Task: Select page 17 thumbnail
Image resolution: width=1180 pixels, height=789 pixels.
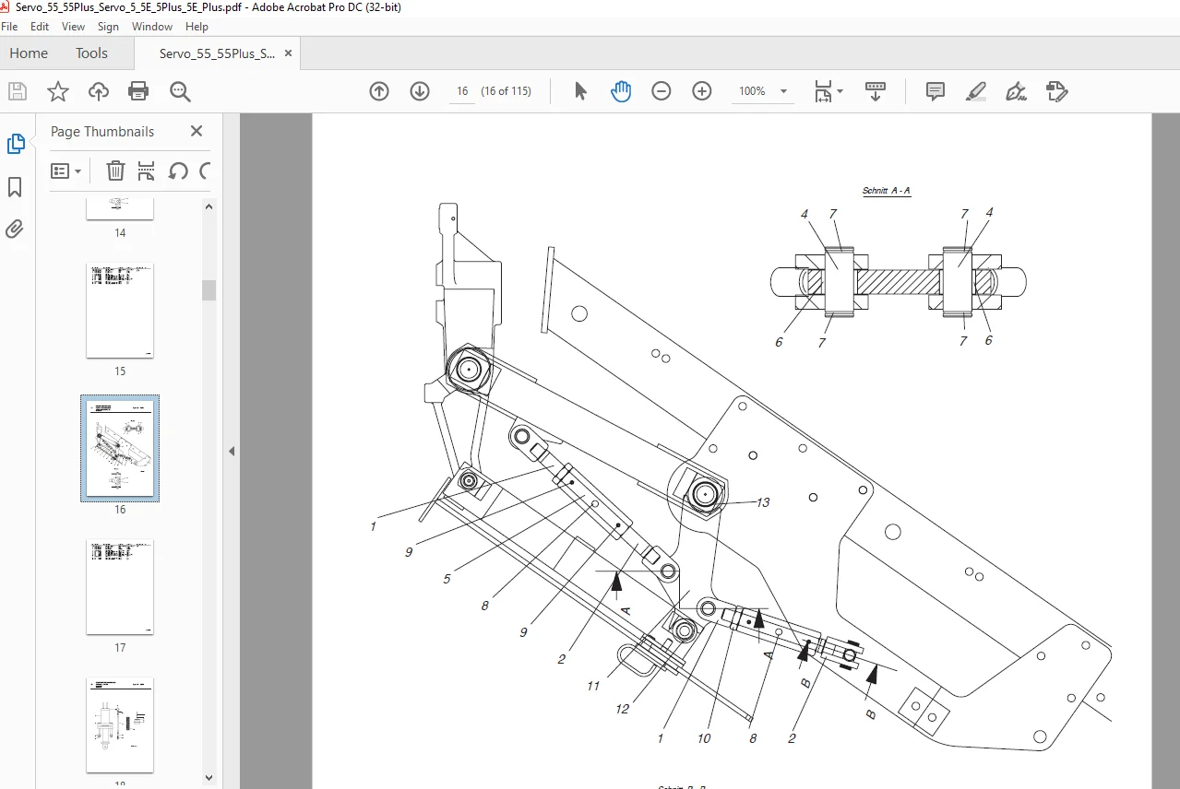Action: [120, 587]
